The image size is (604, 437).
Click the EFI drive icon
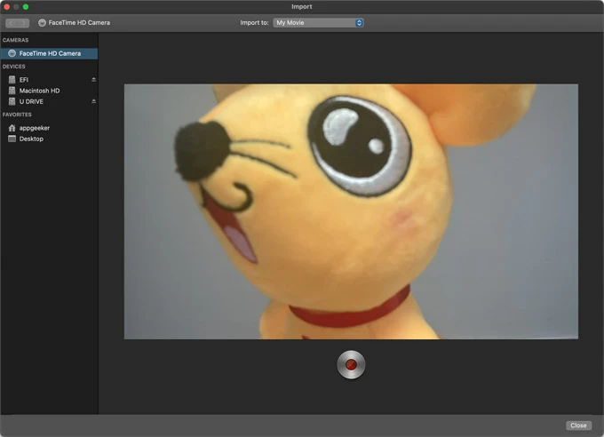[12, 79]
